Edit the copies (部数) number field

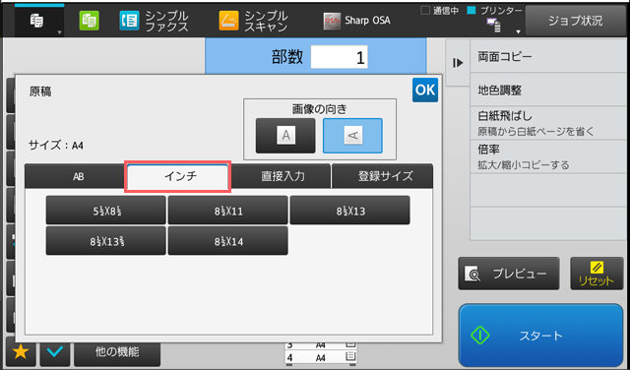tap(339, 57)
